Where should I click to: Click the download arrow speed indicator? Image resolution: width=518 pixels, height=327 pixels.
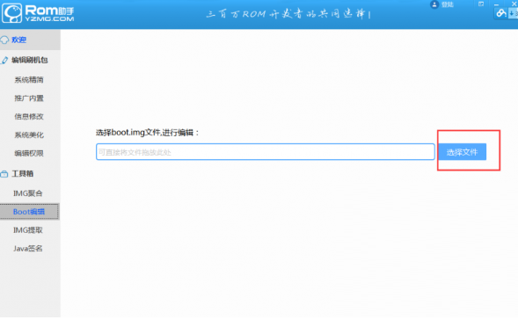513,13
